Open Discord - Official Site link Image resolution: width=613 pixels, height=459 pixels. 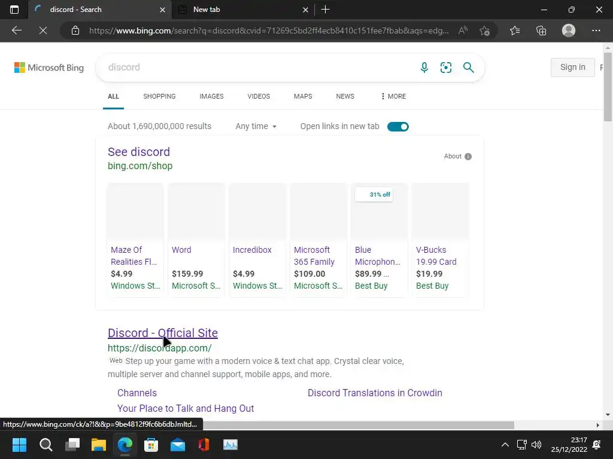(x=163, y=333)
